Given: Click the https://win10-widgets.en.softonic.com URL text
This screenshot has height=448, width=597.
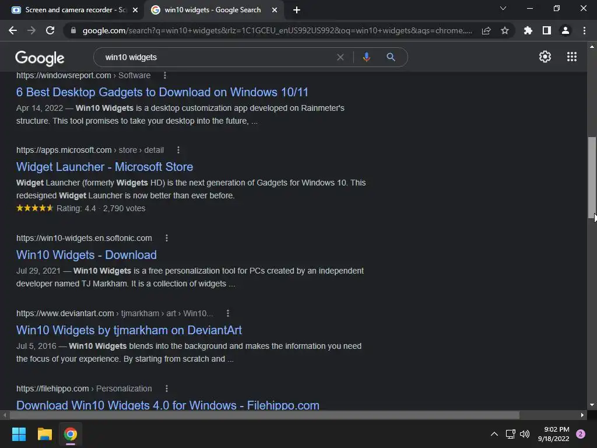Looking at the screenshot, I should click(84, 238).
